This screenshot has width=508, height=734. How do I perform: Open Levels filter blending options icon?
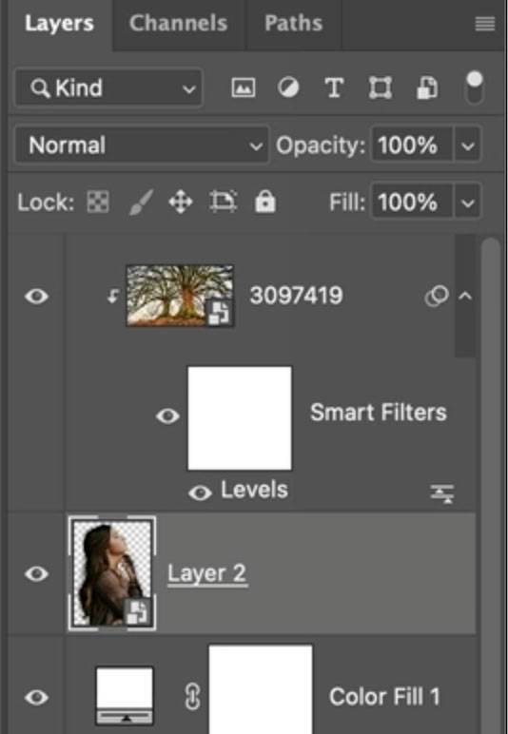(442, 493)
